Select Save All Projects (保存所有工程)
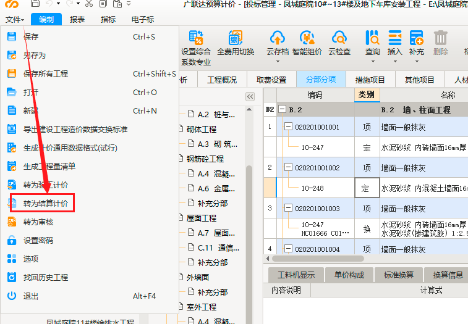This screenshot has height=324, width=468. [x=90, y=74]
